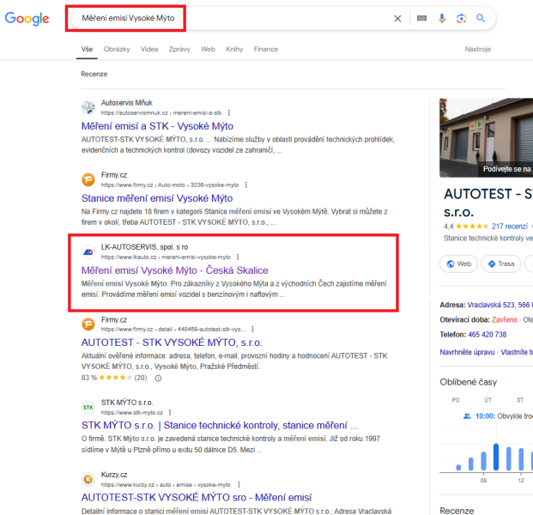Start voice search with microphone icon

point(441,18)
